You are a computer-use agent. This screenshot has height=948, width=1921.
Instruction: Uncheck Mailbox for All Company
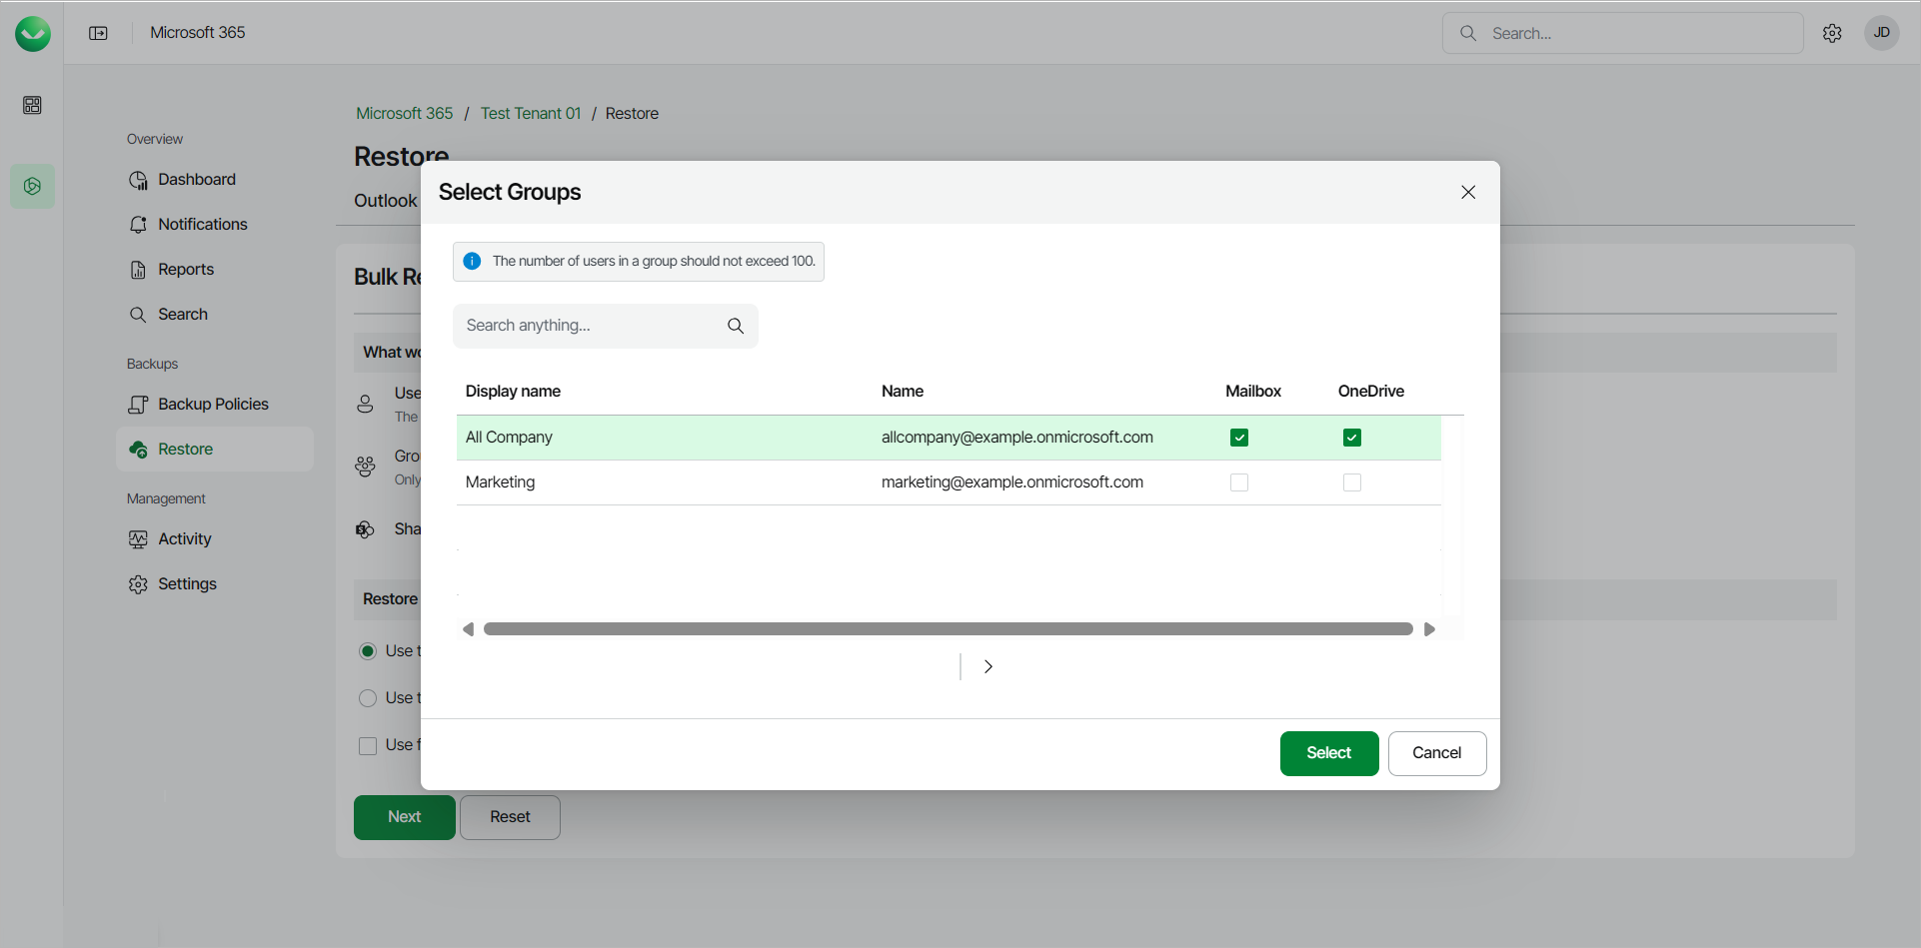coord(1239,438)
